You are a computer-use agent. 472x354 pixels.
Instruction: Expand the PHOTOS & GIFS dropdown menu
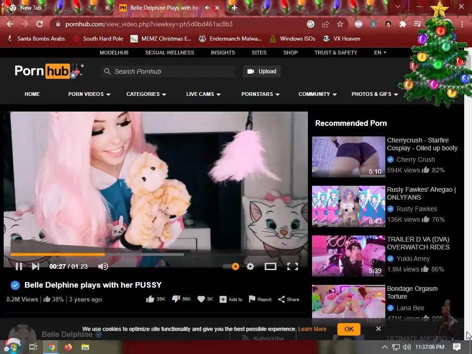pyautogui.click(x=375, y=94)
